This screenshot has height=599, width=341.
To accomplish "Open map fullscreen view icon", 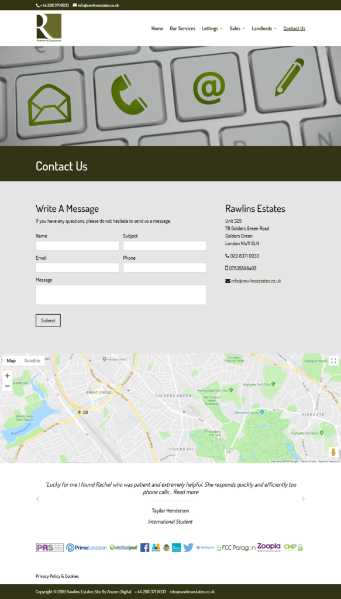I will coord(333,360).
